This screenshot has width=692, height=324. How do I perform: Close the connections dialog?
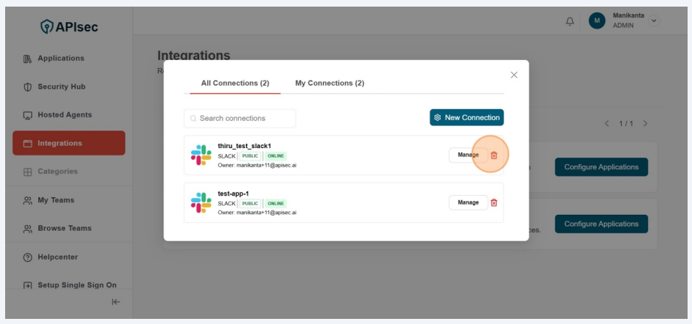pos(513,75)
